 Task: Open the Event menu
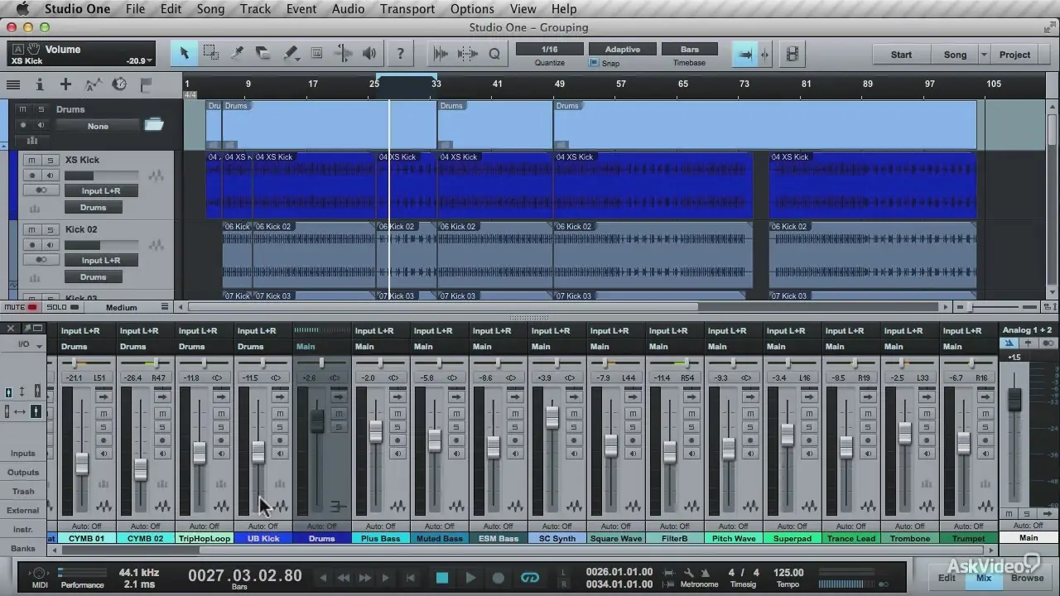(301, 9)
